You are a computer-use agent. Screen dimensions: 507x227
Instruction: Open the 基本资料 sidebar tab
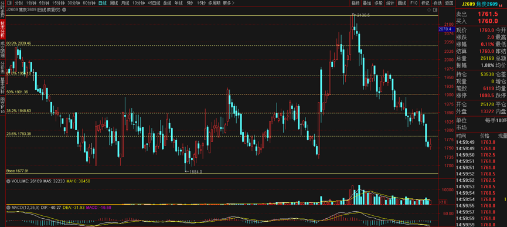tap(2, 86)
